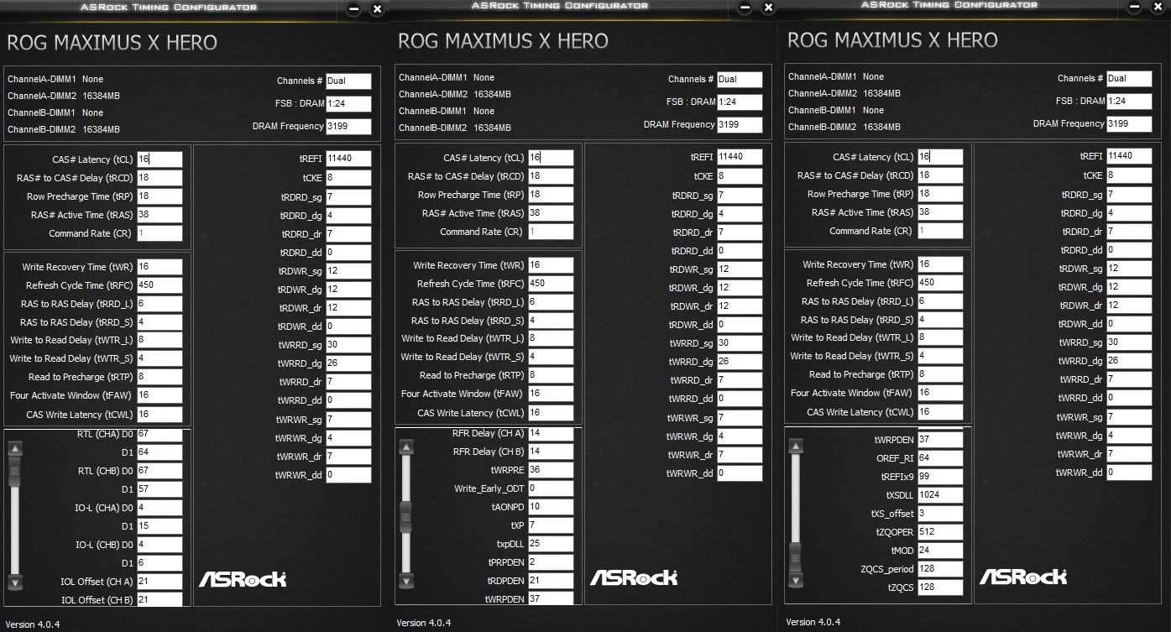
Task: Select the tZQCS value field
Action: click(x=940, y=588)
